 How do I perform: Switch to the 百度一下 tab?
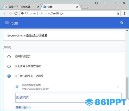[x=21, y=7]
